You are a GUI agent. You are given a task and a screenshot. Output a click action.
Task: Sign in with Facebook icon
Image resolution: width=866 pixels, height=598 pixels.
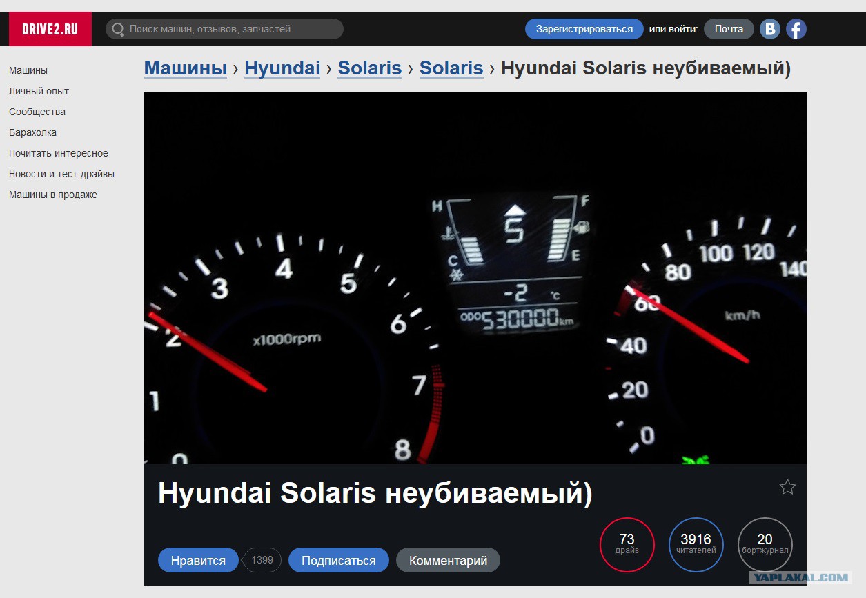(796, 29)
